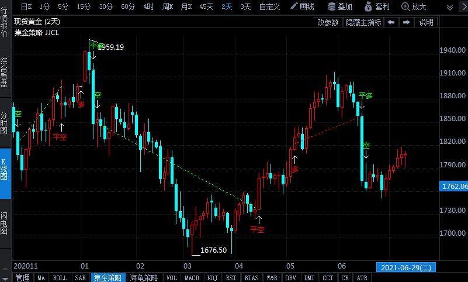Activate the 放大 zoom tool
The image size is (468, 282).
[414, 6]
